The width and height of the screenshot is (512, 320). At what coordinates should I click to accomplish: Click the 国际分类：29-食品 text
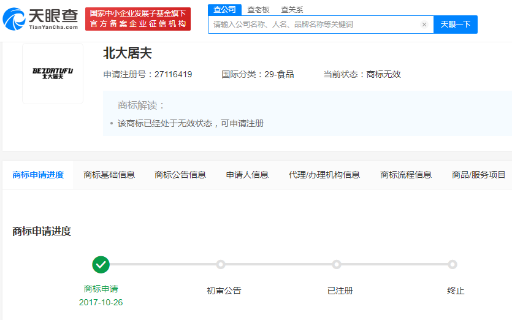point(258,74)
